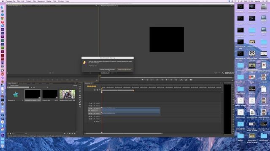This screenshot has height=151, width=270.
Task: Click Mark In button in Program monitor
Action: coord(147,80)
